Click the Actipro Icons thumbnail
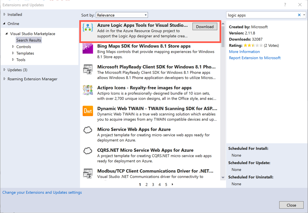Image resolution: width=308 pixels, height=213 pixels. click(88, 90)
